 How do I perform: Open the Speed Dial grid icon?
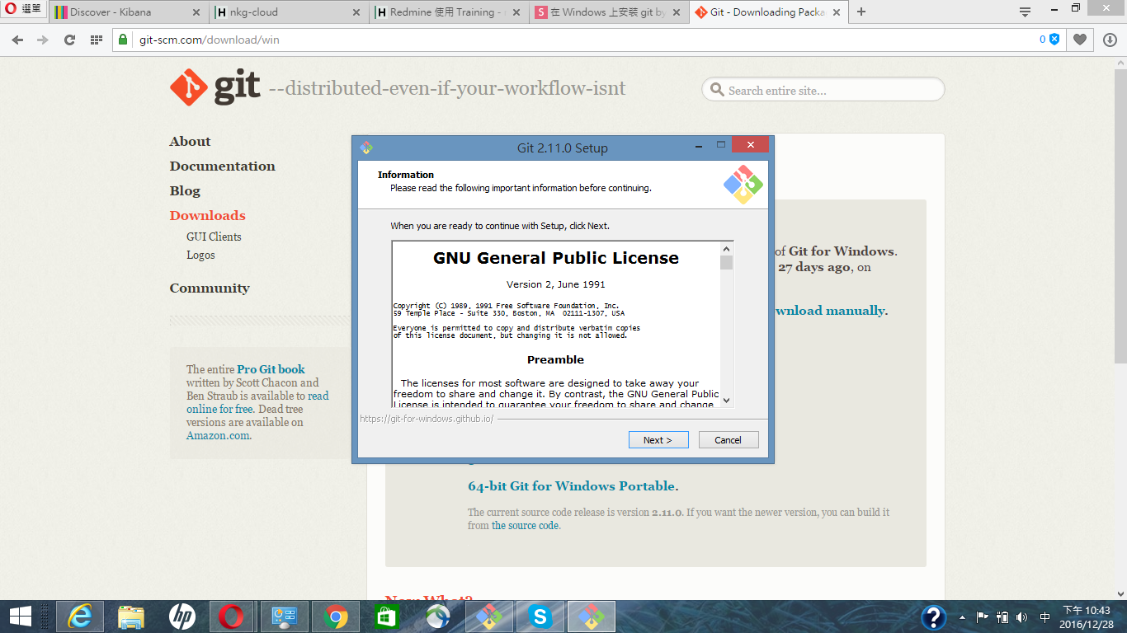coord(96,40)
